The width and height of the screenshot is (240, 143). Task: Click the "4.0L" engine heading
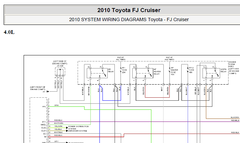[9, 32]
